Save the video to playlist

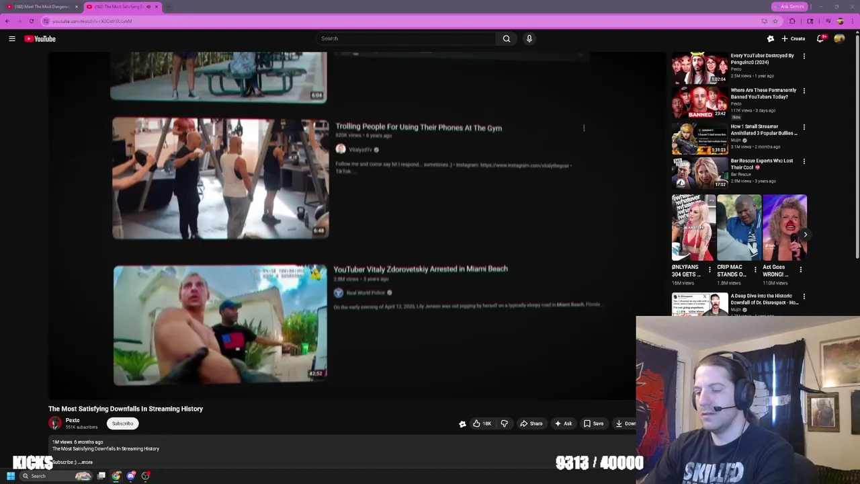click(x=593, y=424)
